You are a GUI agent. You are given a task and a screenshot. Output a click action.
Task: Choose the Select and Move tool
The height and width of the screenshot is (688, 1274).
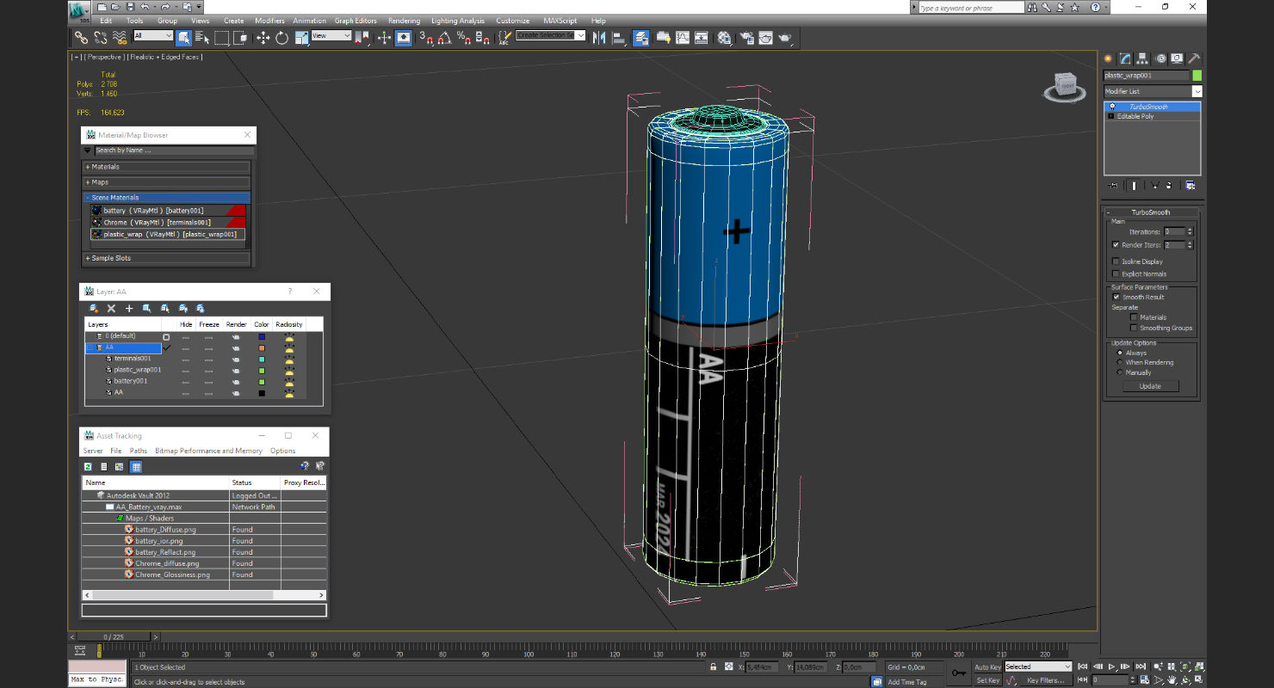coord(263,37)
